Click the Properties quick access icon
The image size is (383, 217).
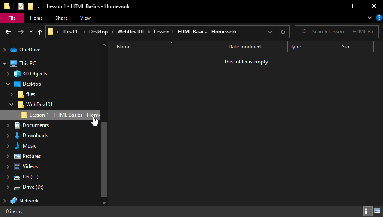[x=21, y=6]
